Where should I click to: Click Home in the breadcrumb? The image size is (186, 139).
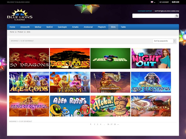pyautogui.click(x=12, y=32)
